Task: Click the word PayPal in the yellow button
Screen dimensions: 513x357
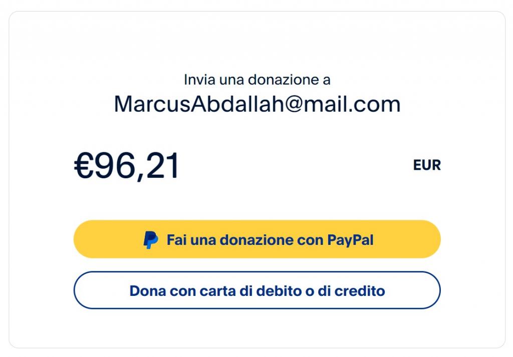Action: [350, 240]
